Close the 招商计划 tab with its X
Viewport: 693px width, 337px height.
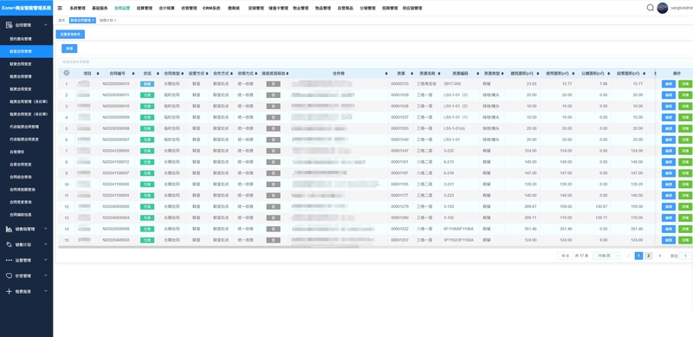[x=115, y=20]
